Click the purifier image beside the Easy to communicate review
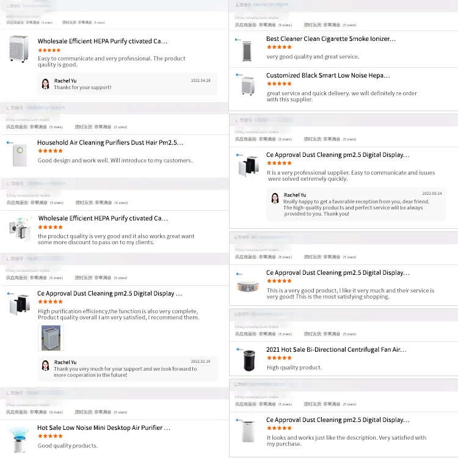The width and height of the screenshot is (458, 458). tap(19, 49)
